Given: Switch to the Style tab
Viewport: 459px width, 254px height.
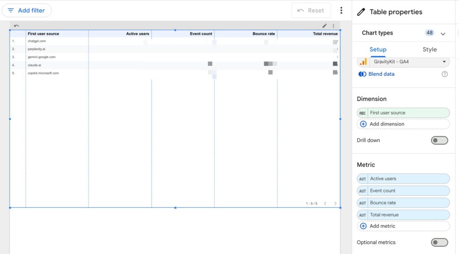Looking at the screenshot, I should 429,50.
